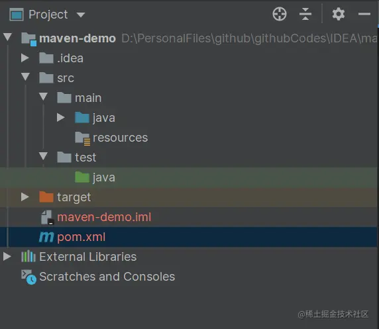The width and height of the screenshot is (379, 329).
Task: Expand the target folder arrow
Action: click(25, 197)
